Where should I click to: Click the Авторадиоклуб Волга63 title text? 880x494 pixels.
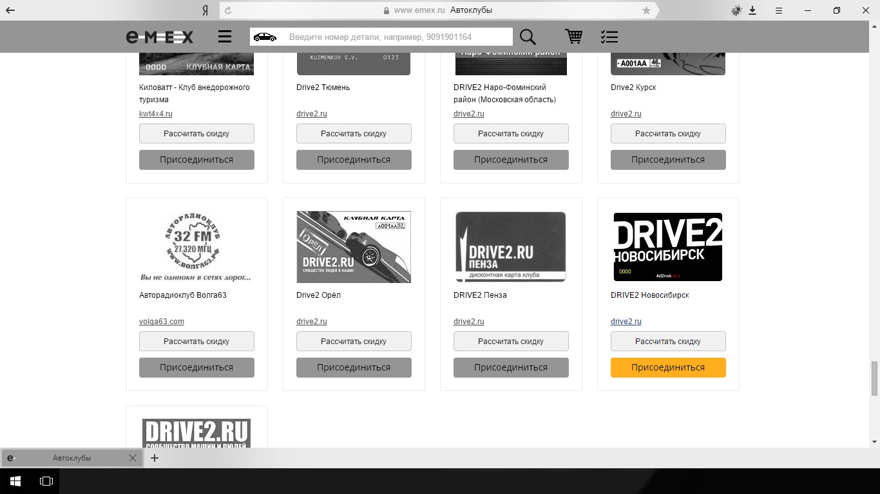[183, 295]
